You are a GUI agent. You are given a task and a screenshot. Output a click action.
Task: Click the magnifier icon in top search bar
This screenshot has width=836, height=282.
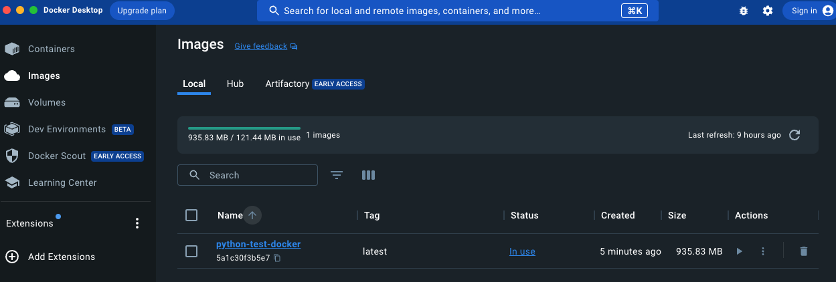tap(274, 11)
